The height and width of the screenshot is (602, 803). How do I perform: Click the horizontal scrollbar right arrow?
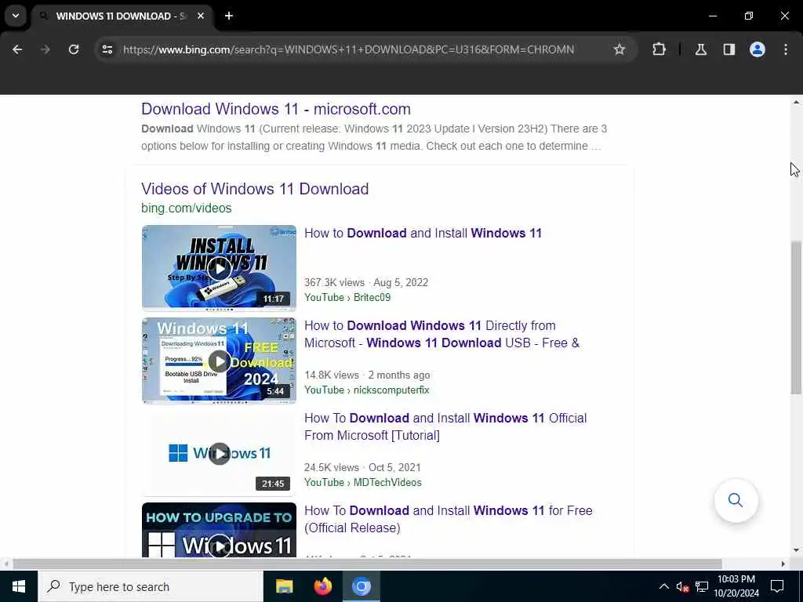pos(783,564)
